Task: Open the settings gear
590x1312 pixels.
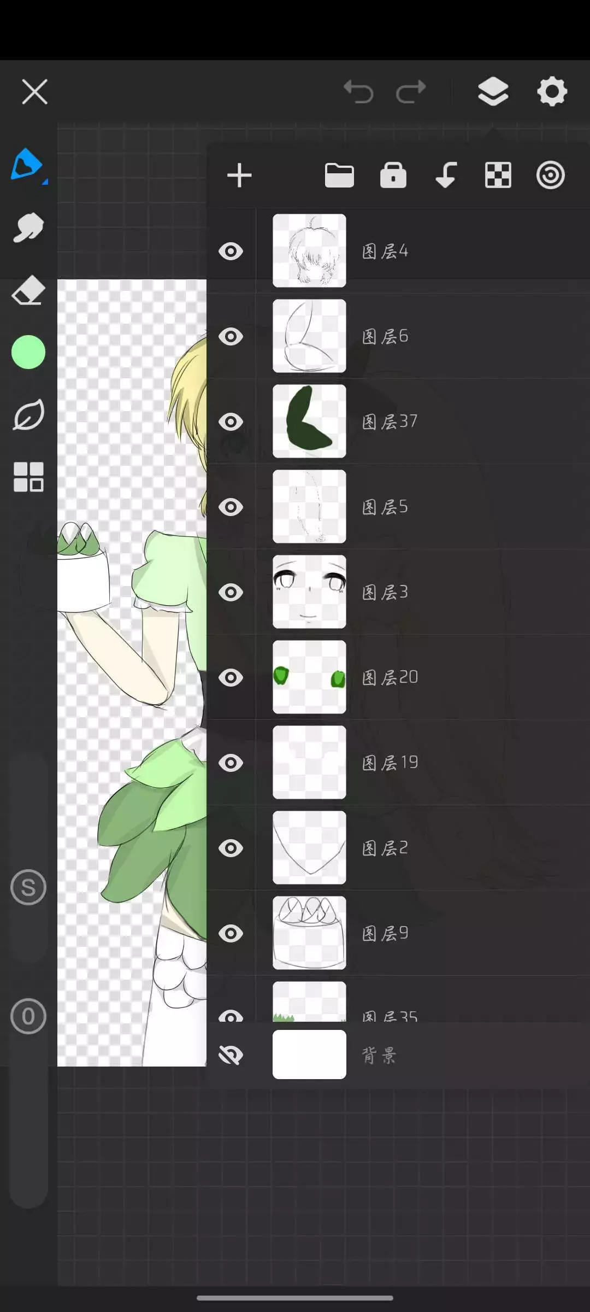Action: [x=552, y=91]
